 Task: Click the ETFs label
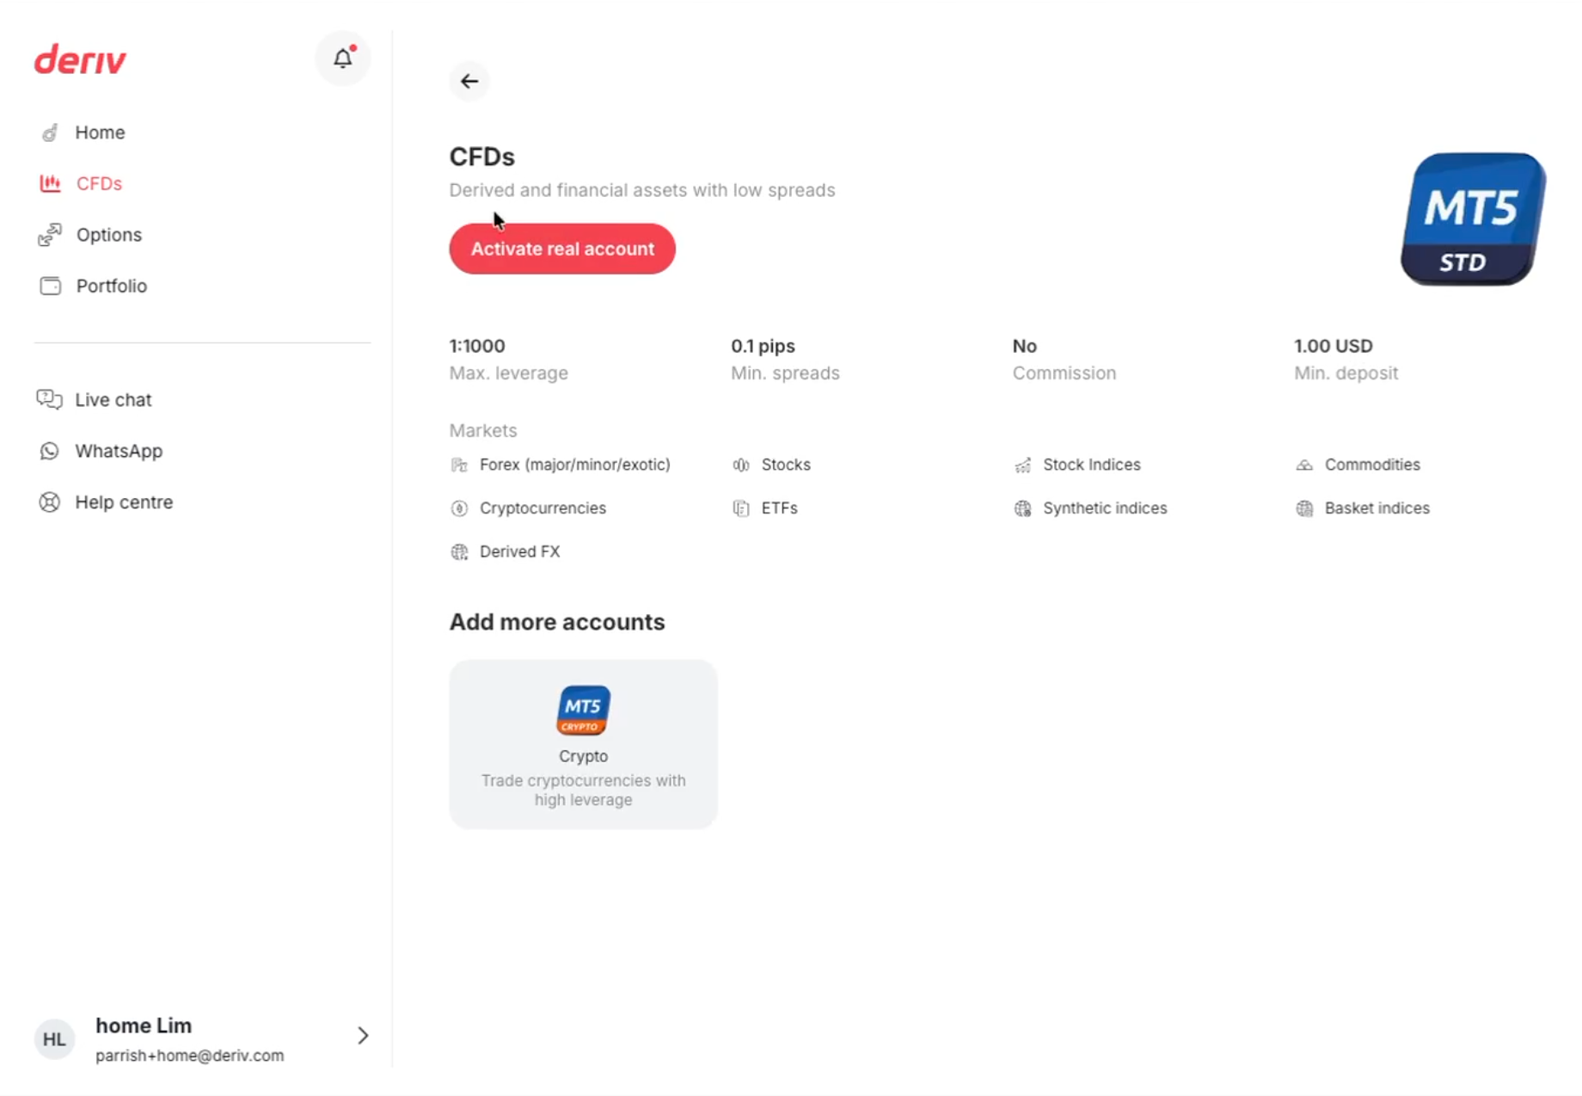coord(780,508)
